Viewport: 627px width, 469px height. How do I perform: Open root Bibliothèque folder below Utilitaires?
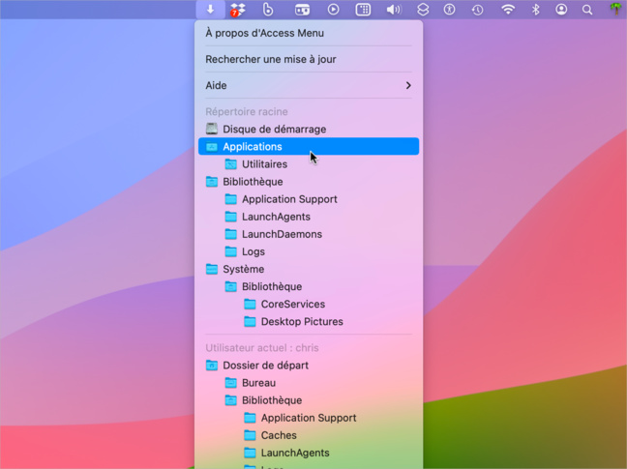click(309, 182)
